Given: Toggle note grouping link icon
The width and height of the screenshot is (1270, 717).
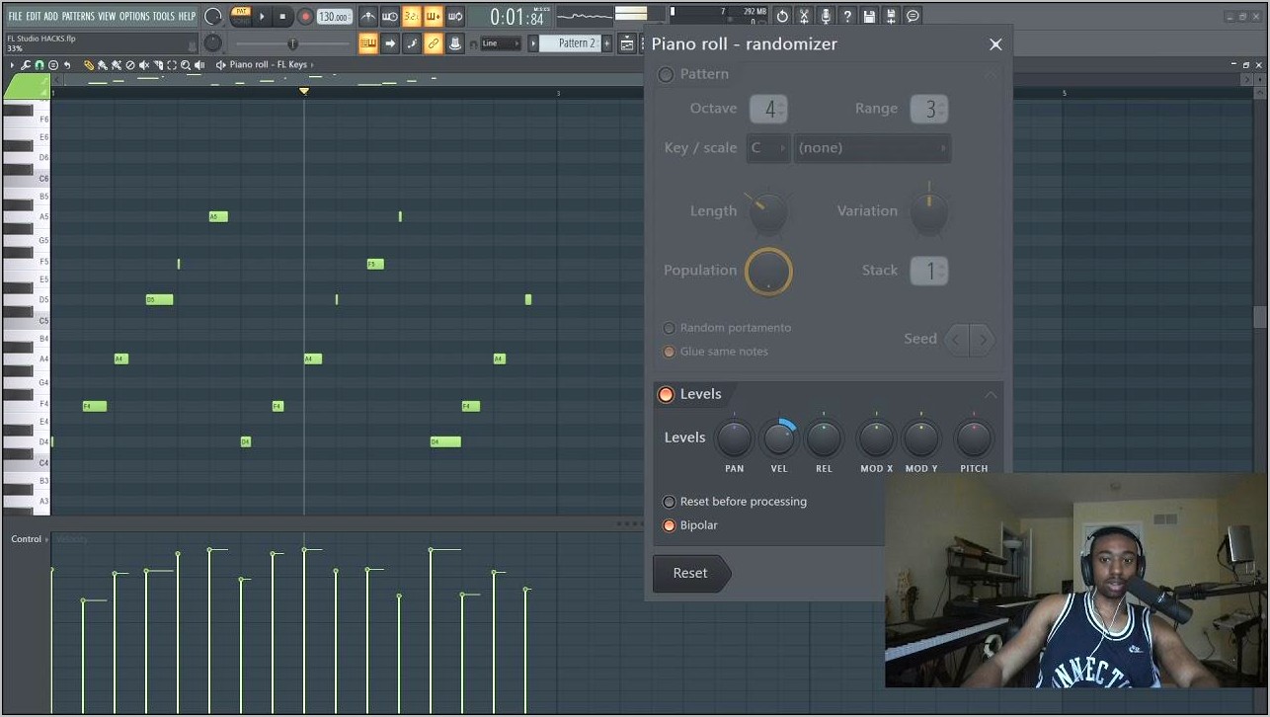Looking at the screenshot, I should pos(433,43).
